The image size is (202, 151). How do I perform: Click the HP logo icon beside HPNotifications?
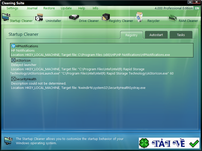[13, 46]
